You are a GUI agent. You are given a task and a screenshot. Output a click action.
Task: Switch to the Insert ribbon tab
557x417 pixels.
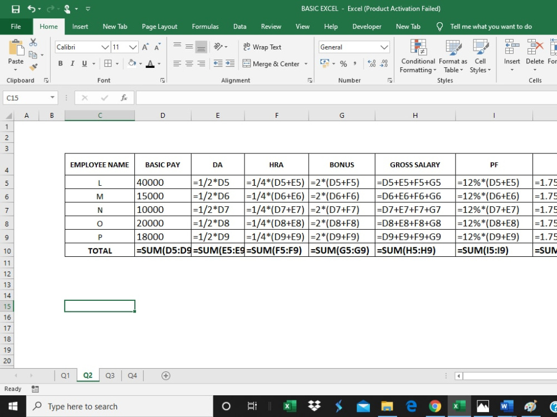(80, 27)
